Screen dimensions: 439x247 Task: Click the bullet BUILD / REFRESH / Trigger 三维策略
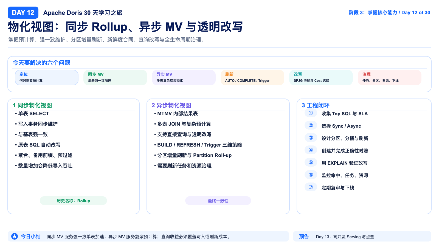tap(198, 145)
